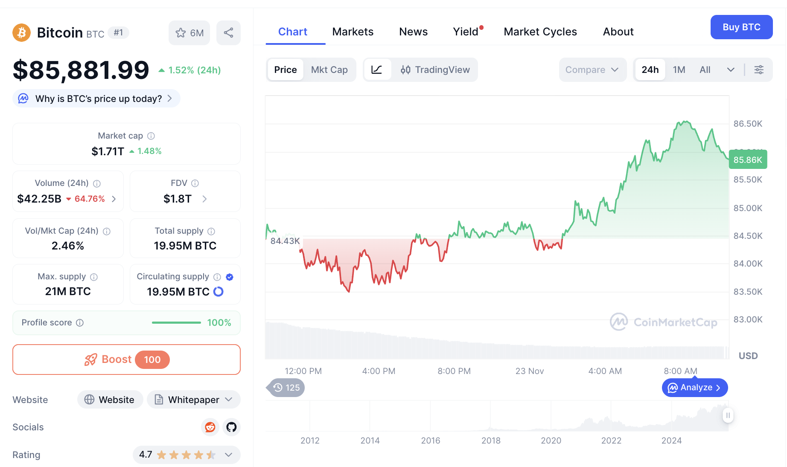787x467 pixels.
Task: Open the Compare dropdown
Action: 592,70
